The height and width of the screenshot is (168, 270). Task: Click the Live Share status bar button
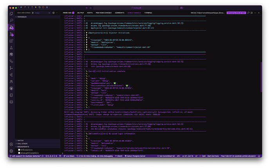pyautogui.click(x=69, y=156)
